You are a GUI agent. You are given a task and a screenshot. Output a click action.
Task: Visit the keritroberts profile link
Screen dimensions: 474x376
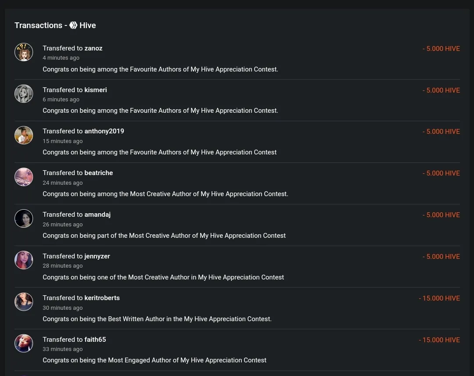point(102,298)
